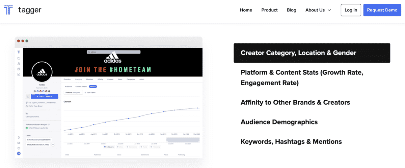Toggle the Comments series in chart legend

[x=132, y=147]
